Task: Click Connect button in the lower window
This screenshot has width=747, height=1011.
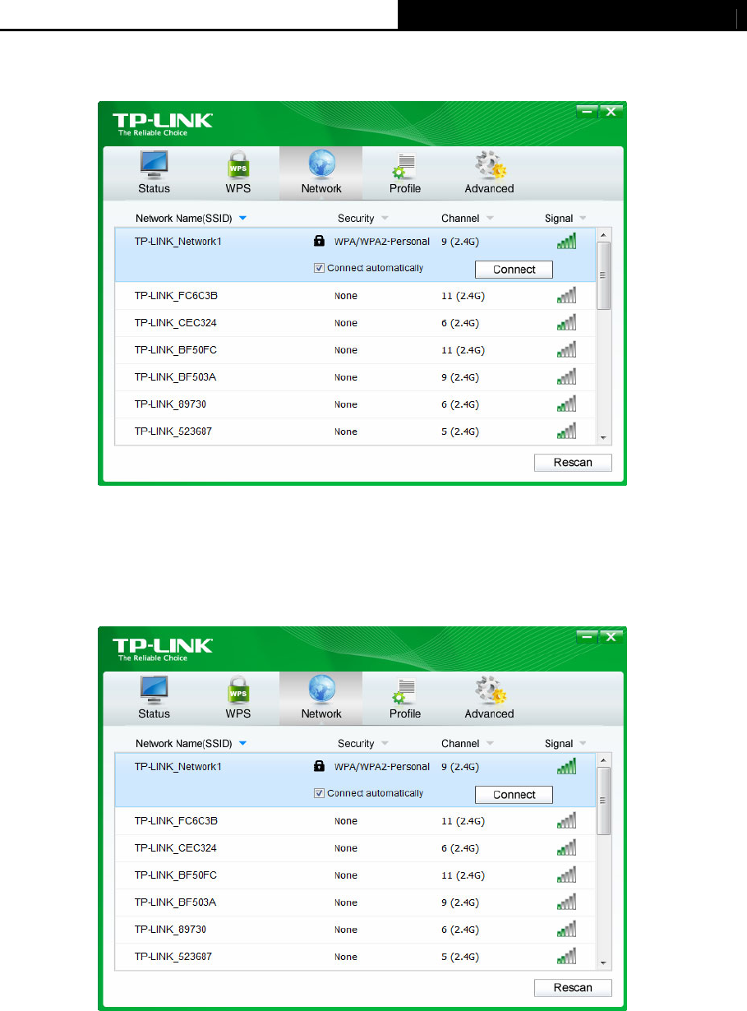Action: click(x=514, y=795)
